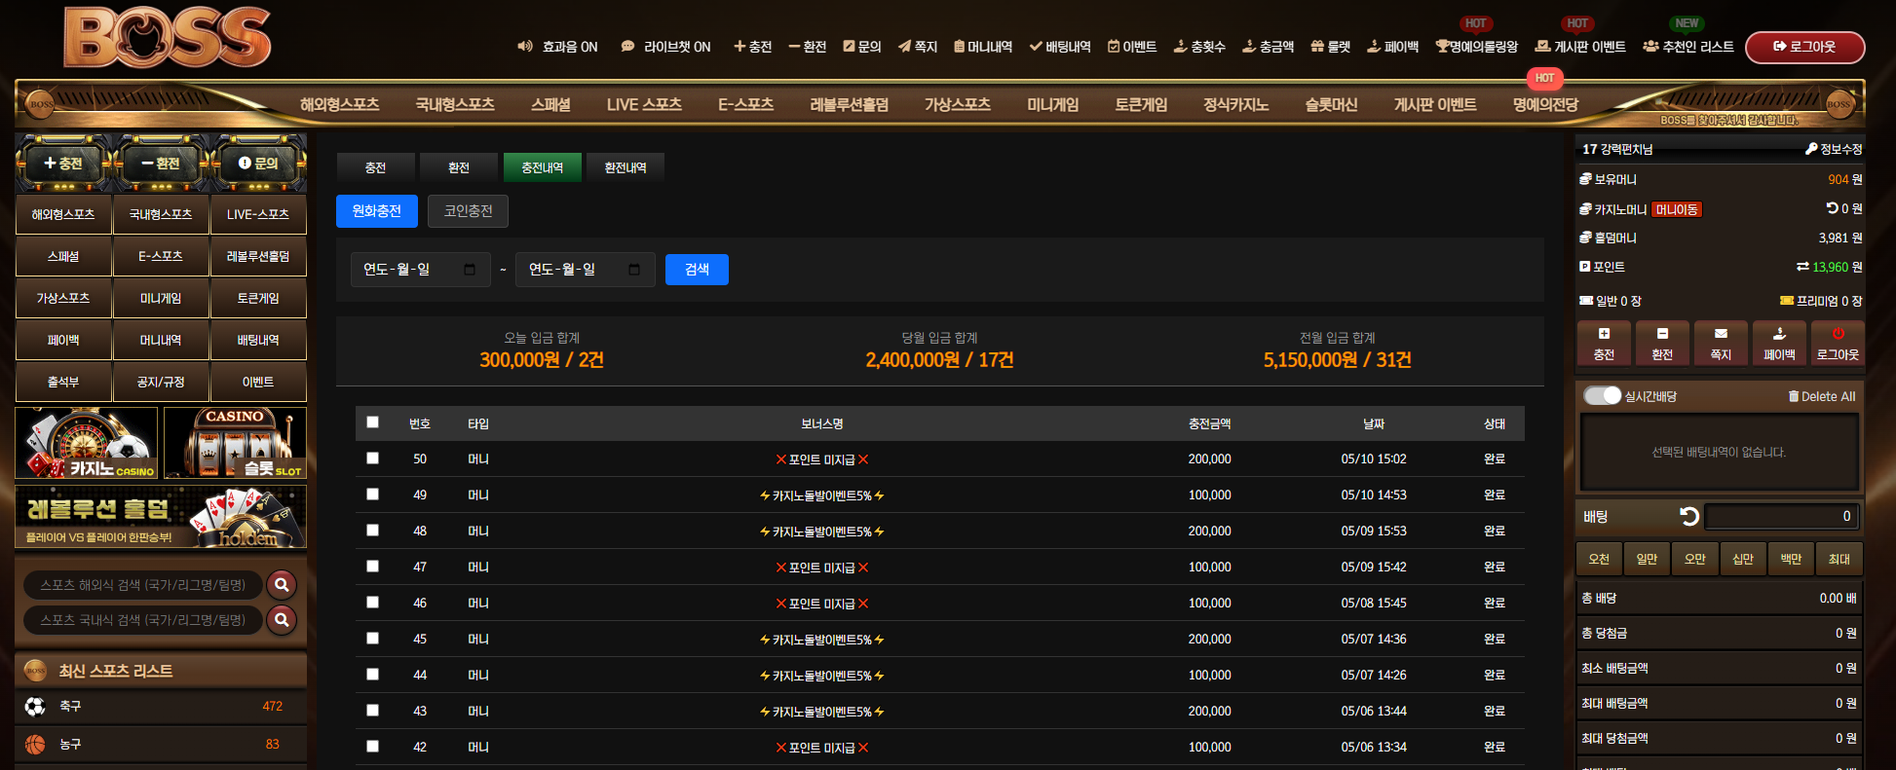Click the refresh icon next to 배팅
Viewport: 1896px width, 770px height.
coord(1689,516)
